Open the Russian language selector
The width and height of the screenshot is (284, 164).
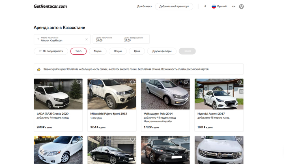(219, 6)
